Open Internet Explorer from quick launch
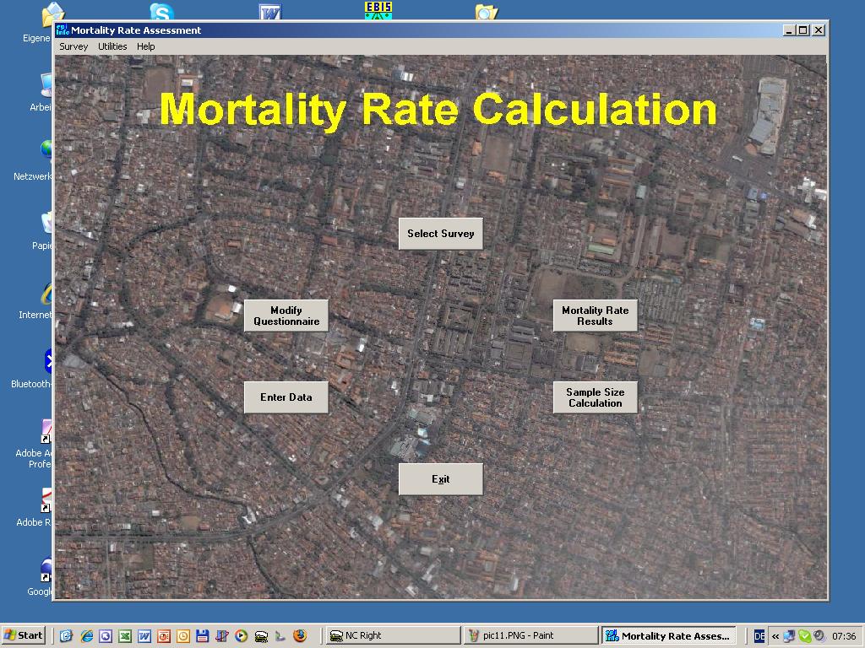This screenshot has width=865, height=648. pos(86,636)
